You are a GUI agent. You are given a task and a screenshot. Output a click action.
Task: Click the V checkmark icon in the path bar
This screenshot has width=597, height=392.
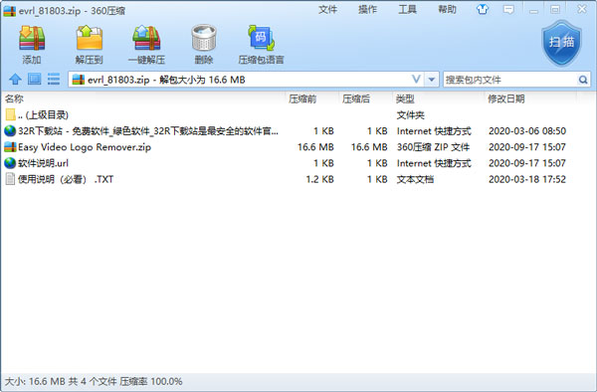pos(417,80)
